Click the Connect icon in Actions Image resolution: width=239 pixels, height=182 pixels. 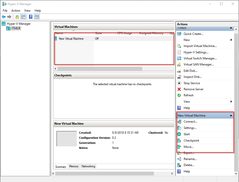point(179,122)
